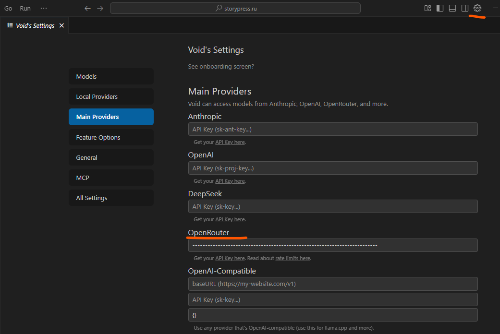
Task: Click the OpenRouter provider heading
Action: tap(208, 233)
